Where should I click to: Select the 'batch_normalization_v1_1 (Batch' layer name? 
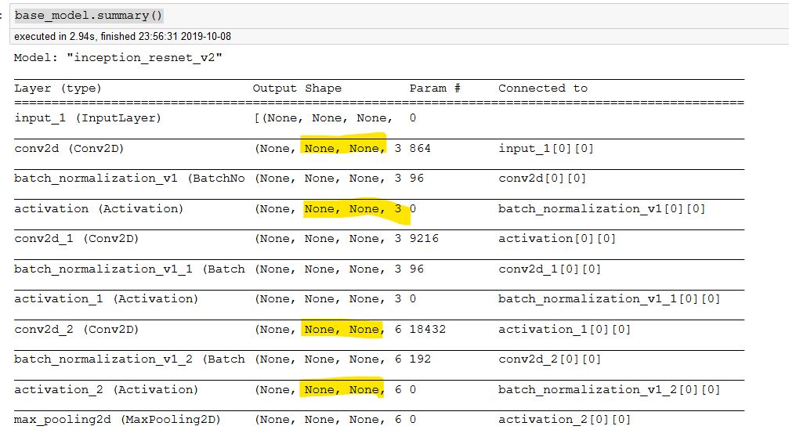129,269
